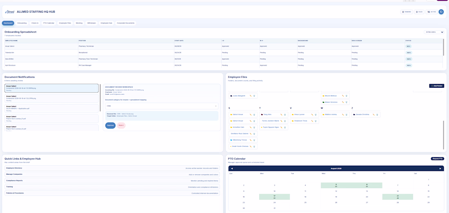
Task: Click the Employee Name column header
Action: point(41,41)
